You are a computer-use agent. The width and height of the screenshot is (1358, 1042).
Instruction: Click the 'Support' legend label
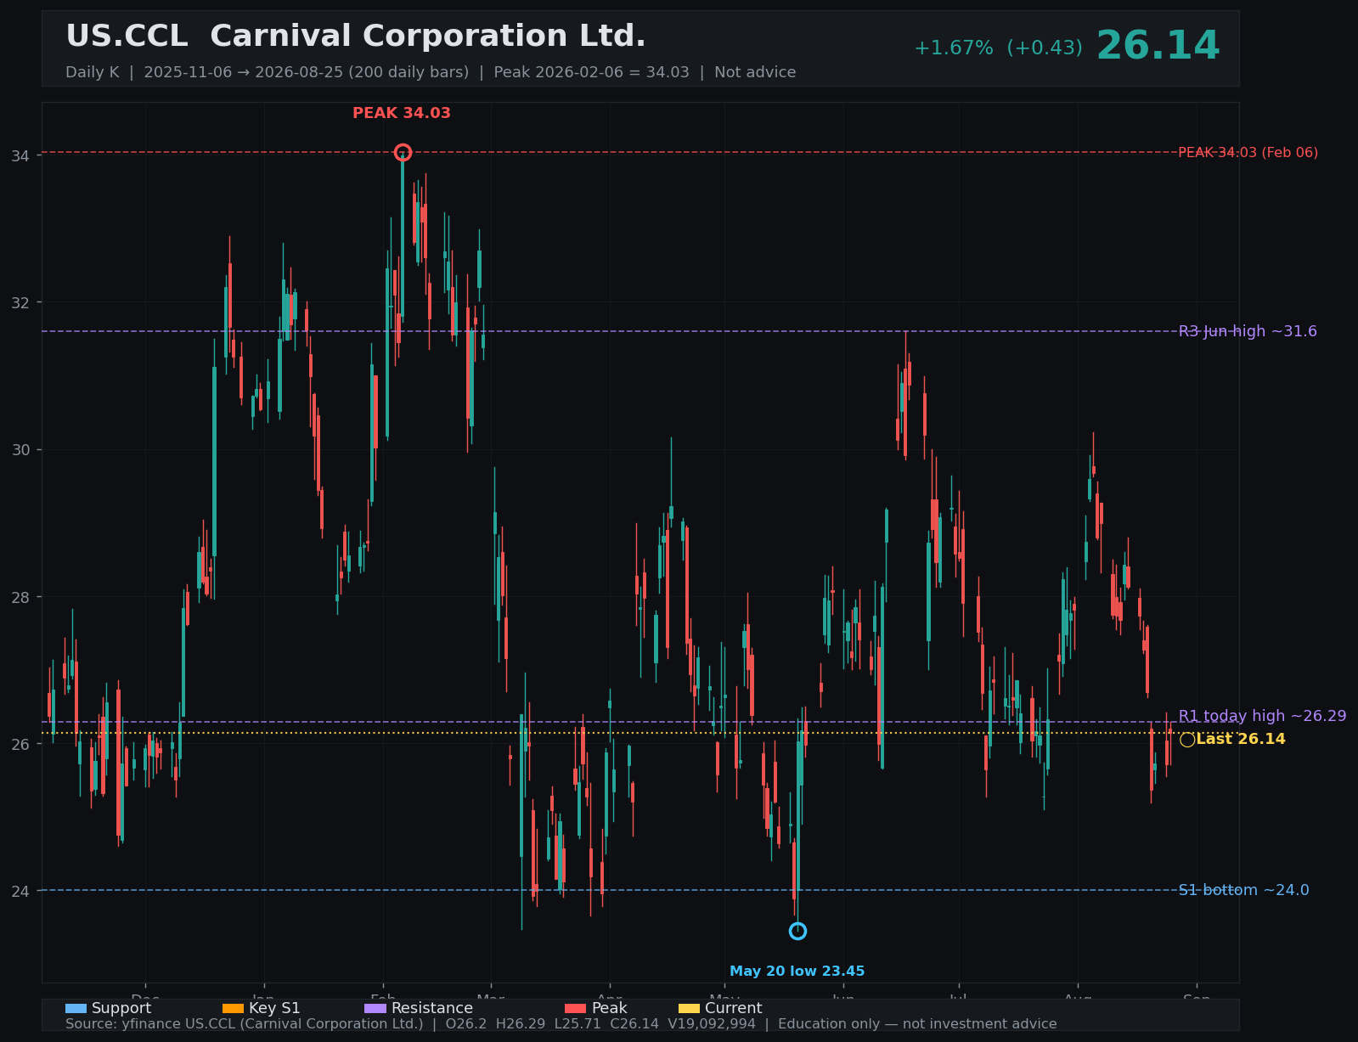[x=121, y=1009]
